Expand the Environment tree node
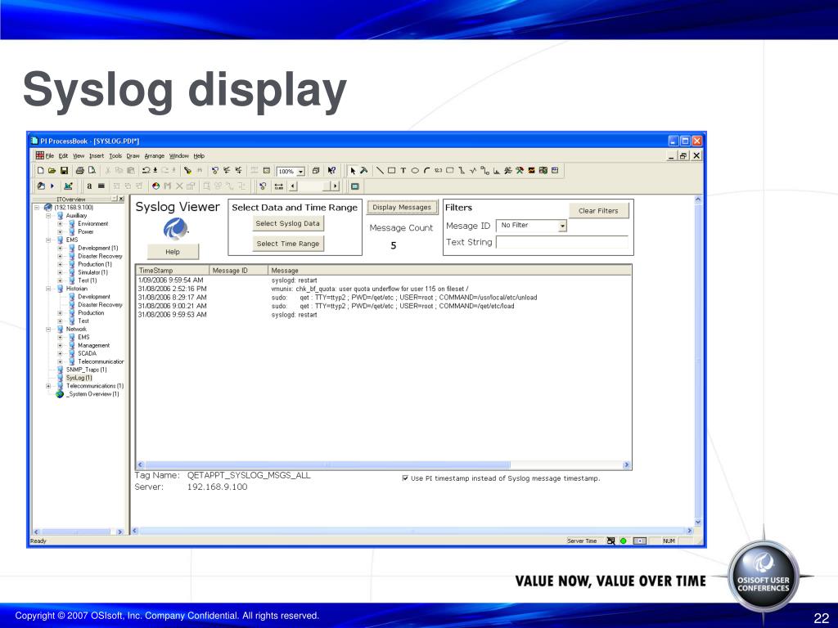Screen dimensions: 838x628 tap(60, 224)
